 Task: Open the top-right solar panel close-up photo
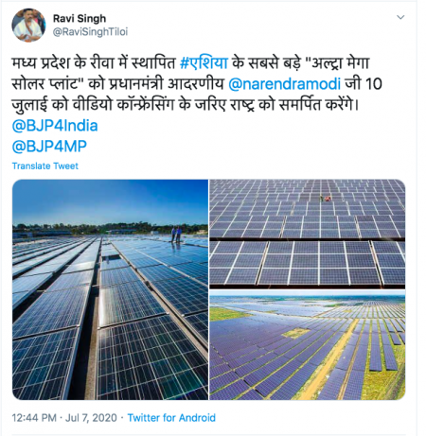pyautogui.click(x=308, y=234)
